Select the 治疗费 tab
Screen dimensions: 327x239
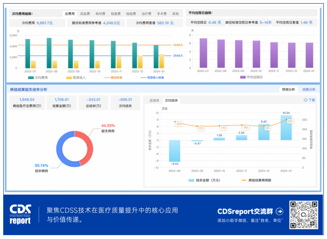pyautogui.click(x=147, y=14)
